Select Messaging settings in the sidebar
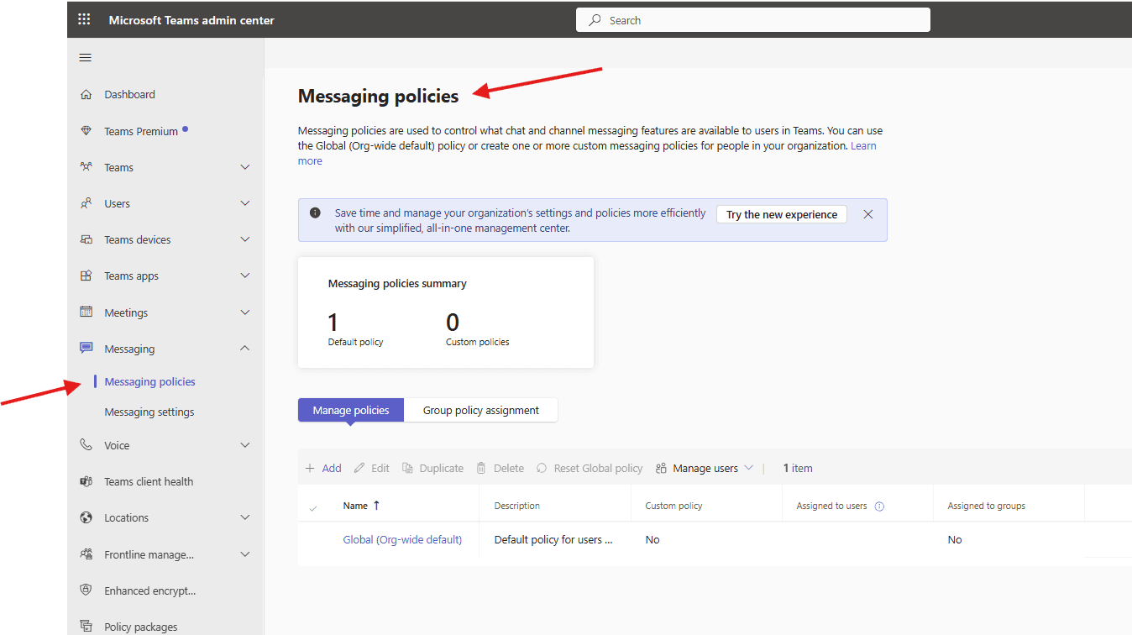The height and width of the screenshot is (635, 1132). [x=149, y=412]
